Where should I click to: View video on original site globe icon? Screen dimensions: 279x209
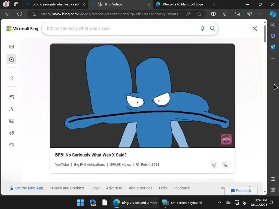point(214,165)
